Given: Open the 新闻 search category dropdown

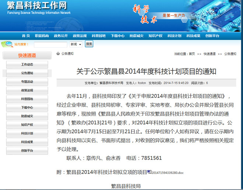Looking at the screenshot, I should tap(76, 44).
